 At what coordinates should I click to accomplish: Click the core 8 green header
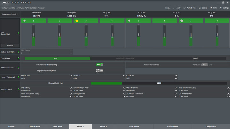[217, 21]
